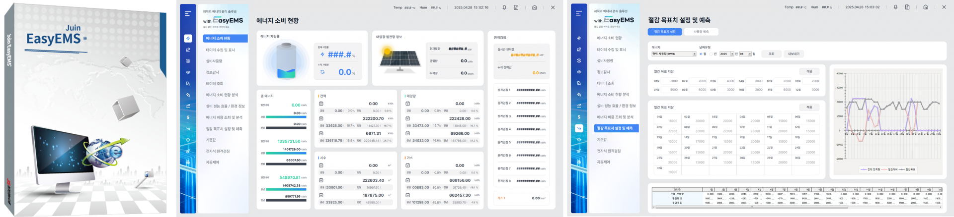Open notification bell in 에너지 소비 현황 window
954x217 pixels.
(x=504, y=7)
